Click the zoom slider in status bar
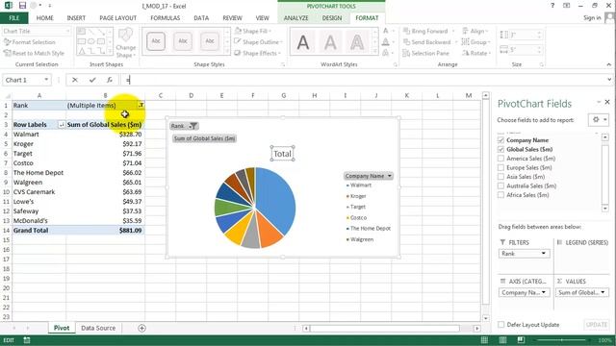The image size is (616, 346). [x=561, y=340]
